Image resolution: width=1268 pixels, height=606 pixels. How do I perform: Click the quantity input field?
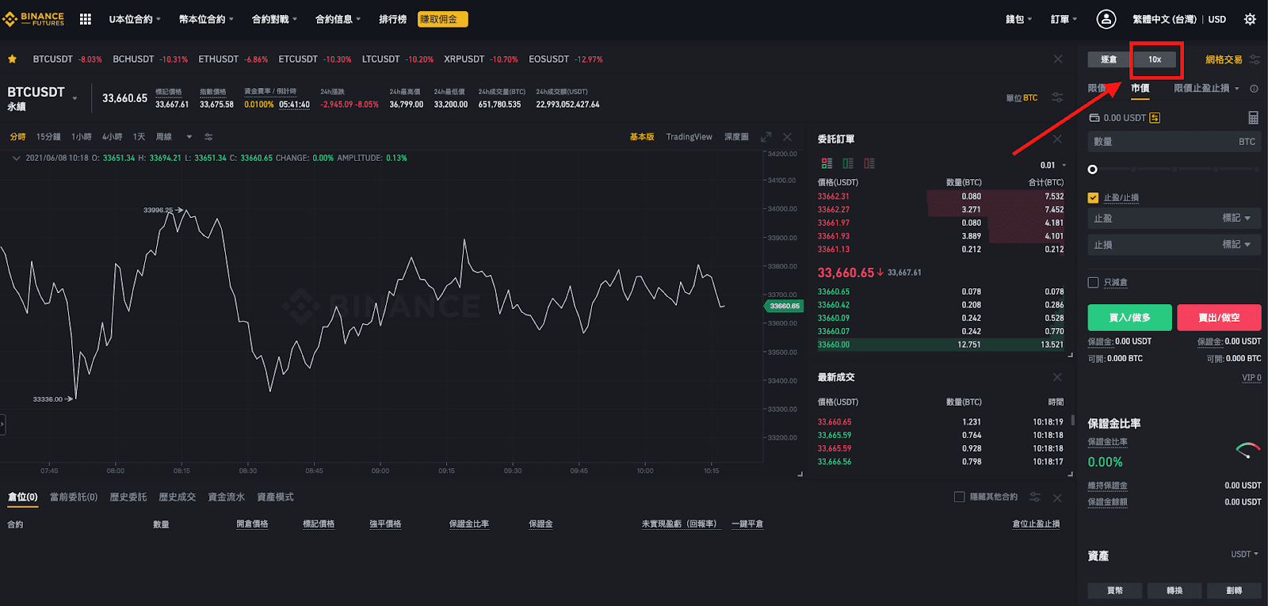(1174, 142)
